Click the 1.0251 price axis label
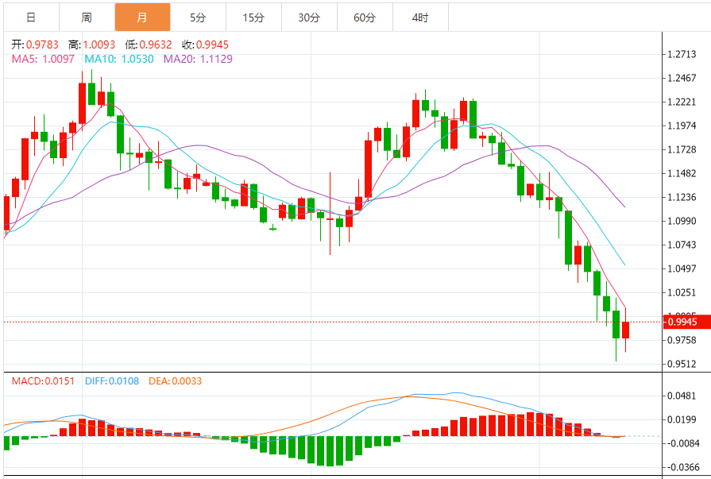Viewport: 711px width, 479px height. [682, 292]
